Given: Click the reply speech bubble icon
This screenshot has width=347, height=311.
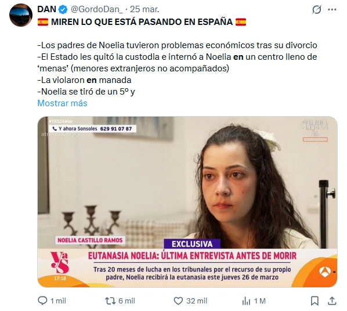Looking at the screenshot, I should pos(42,301).
